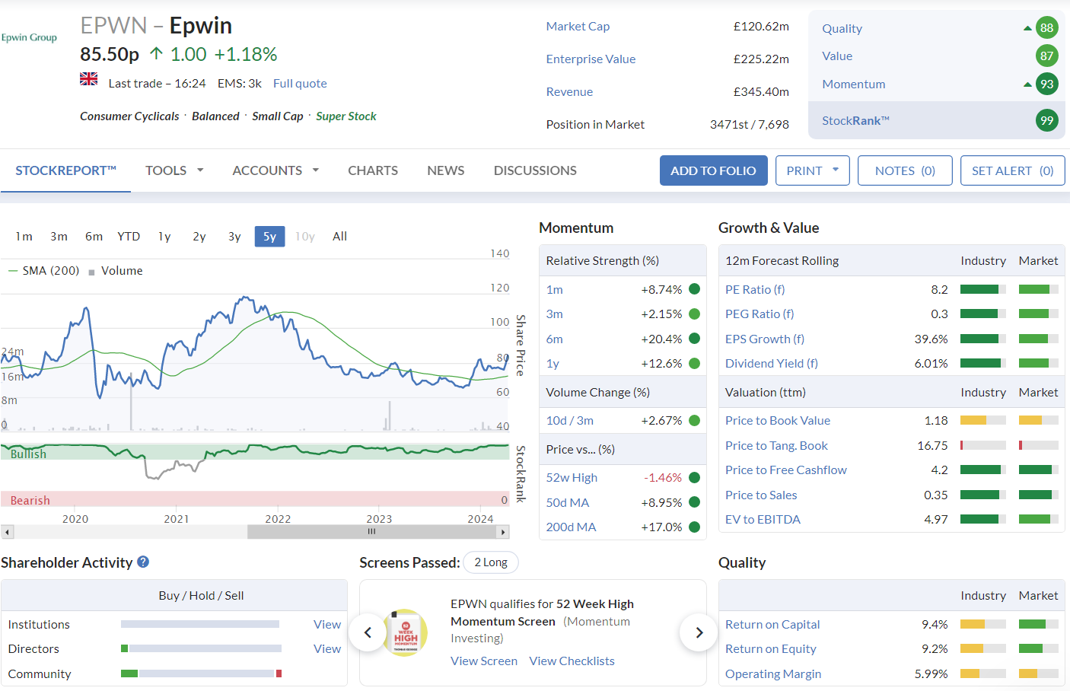The height and width of the screenshot is (691, 1070).
Task: Select the 2y chart range
Action: [x=199, y=237]
